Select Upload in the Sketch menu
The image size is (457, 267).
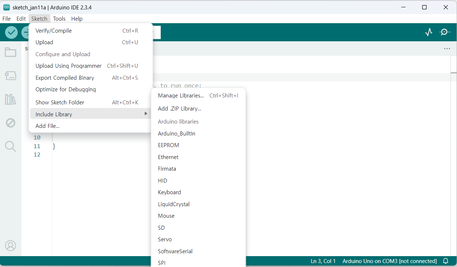tap(90, 42)
